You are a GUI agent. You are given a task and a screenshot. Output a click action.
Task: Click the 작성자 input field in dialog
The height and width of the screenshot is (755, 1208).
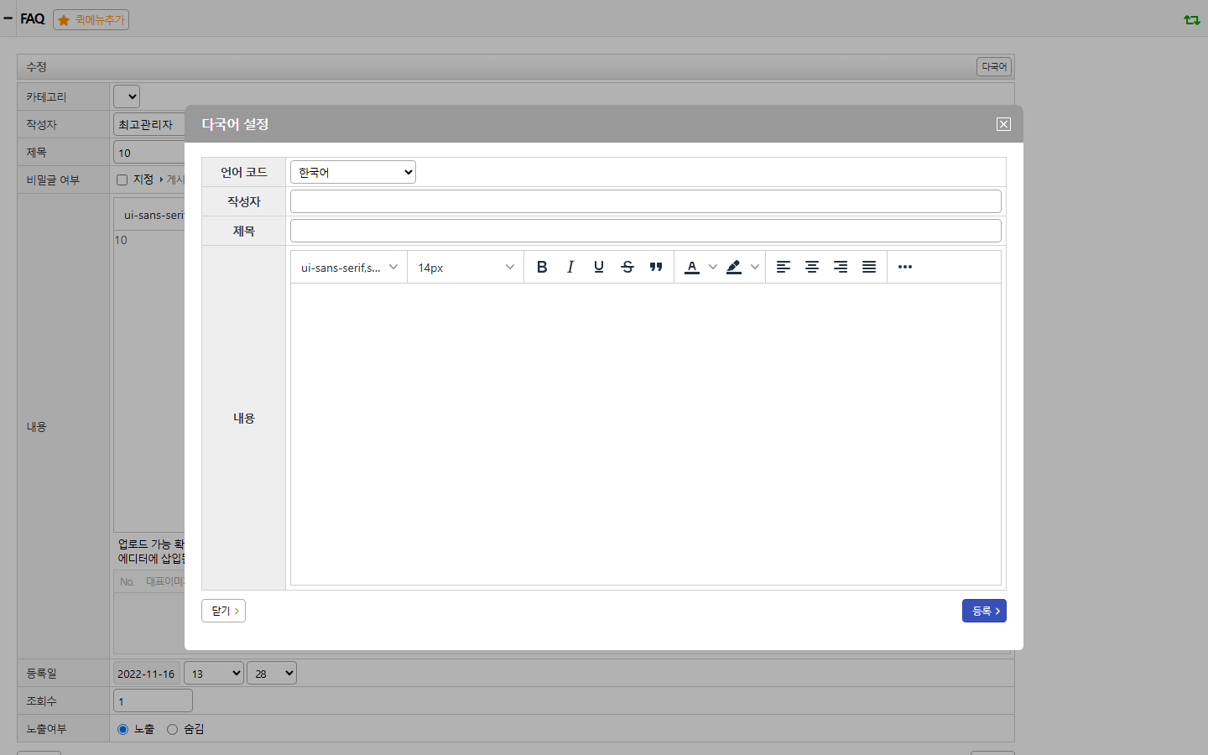coord(646,201)
